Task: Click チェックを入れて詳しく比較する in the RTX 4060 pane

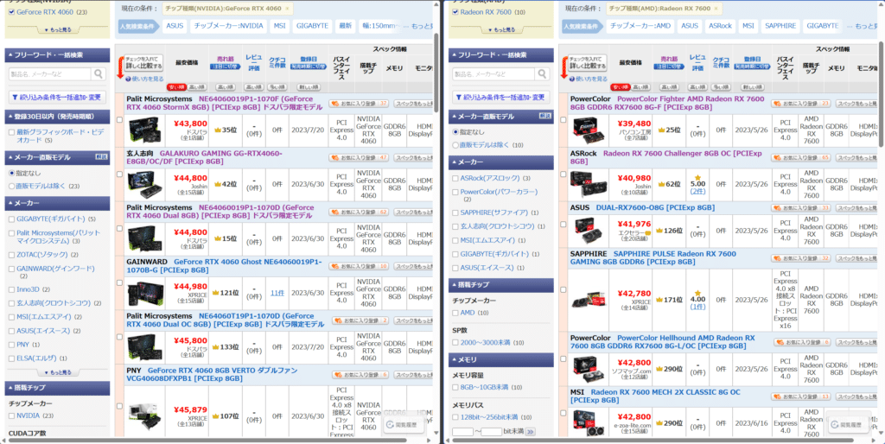Action: click(x=143, y=62)
